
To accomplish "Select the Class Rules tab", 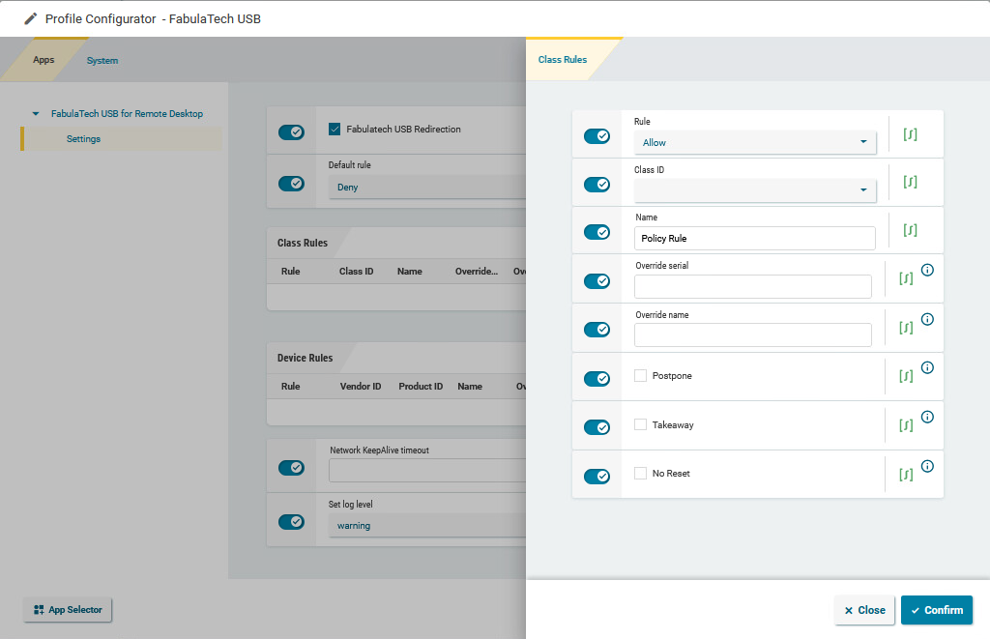I will pyautogui.click(x=562, y=59).
